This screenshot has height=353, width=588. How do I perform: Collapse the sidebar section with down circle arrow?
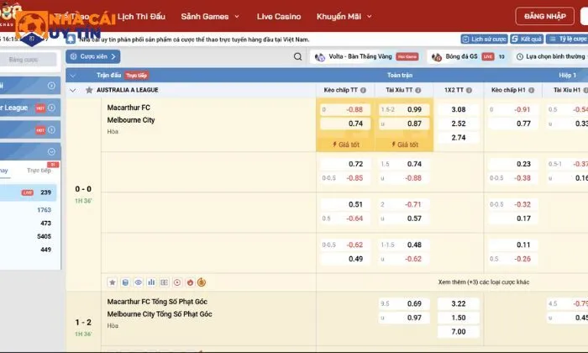pyautogui.click(x=51, y=151)
